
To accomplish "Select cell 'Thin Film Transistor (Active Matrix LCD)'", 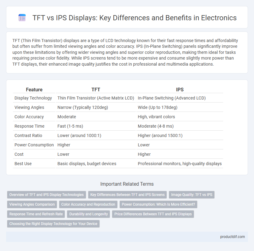I will tap(96, 98).
